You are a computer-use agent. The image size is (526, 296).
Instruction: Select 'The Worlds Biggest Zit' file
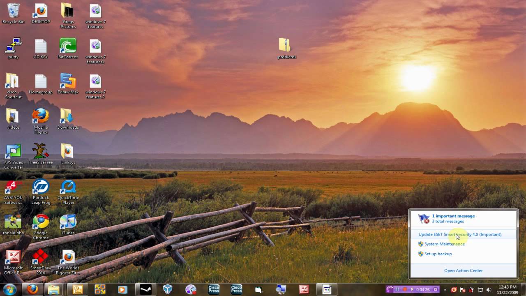pos(68,262)
